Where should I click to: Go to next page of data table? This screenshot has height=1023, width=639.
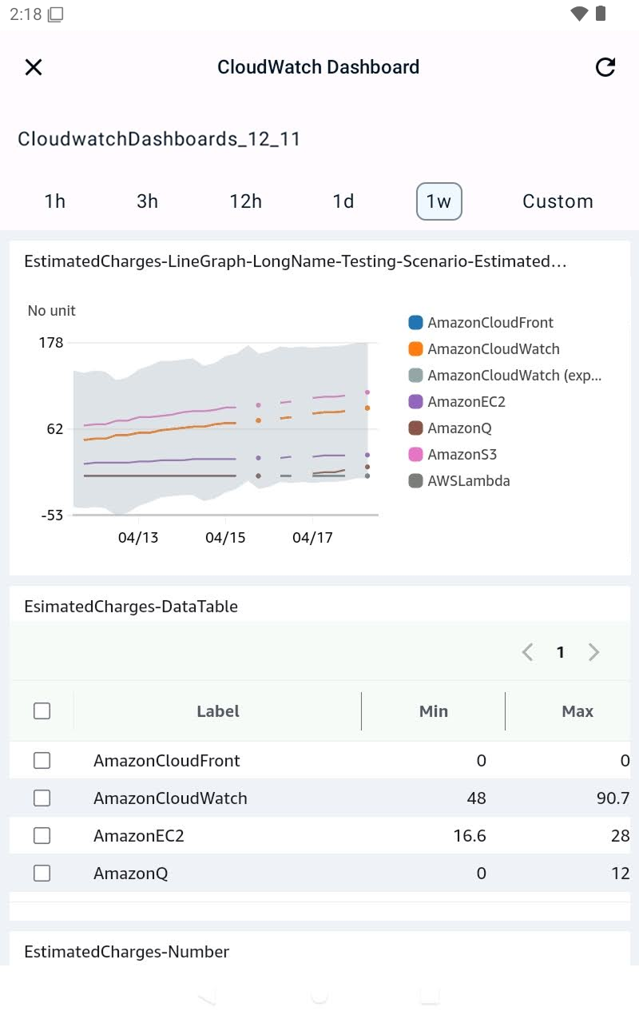[x=593, y=652]
